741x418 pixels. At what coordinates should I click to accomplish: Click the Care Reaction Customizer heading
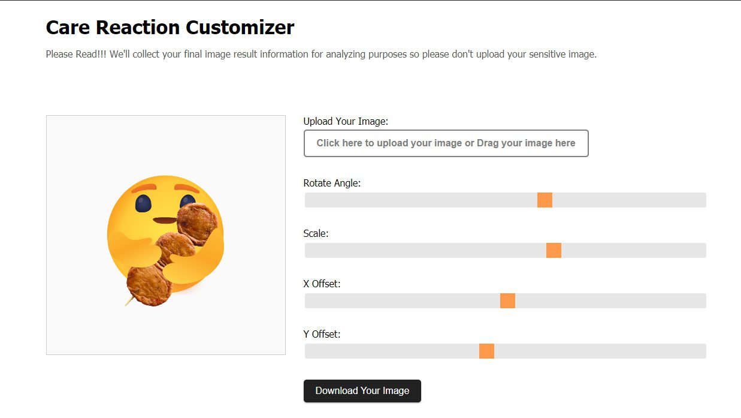pyautogui.click(x=170, y=28)
